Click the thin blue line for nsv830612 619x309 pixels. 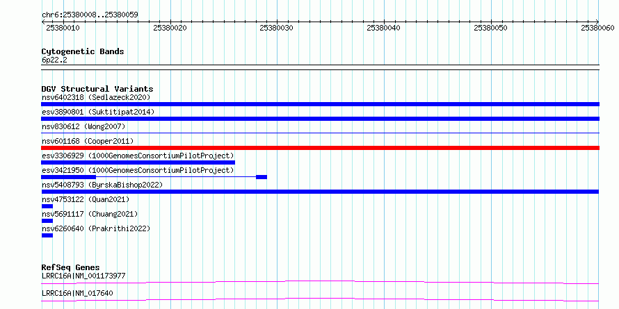[320, 133]
